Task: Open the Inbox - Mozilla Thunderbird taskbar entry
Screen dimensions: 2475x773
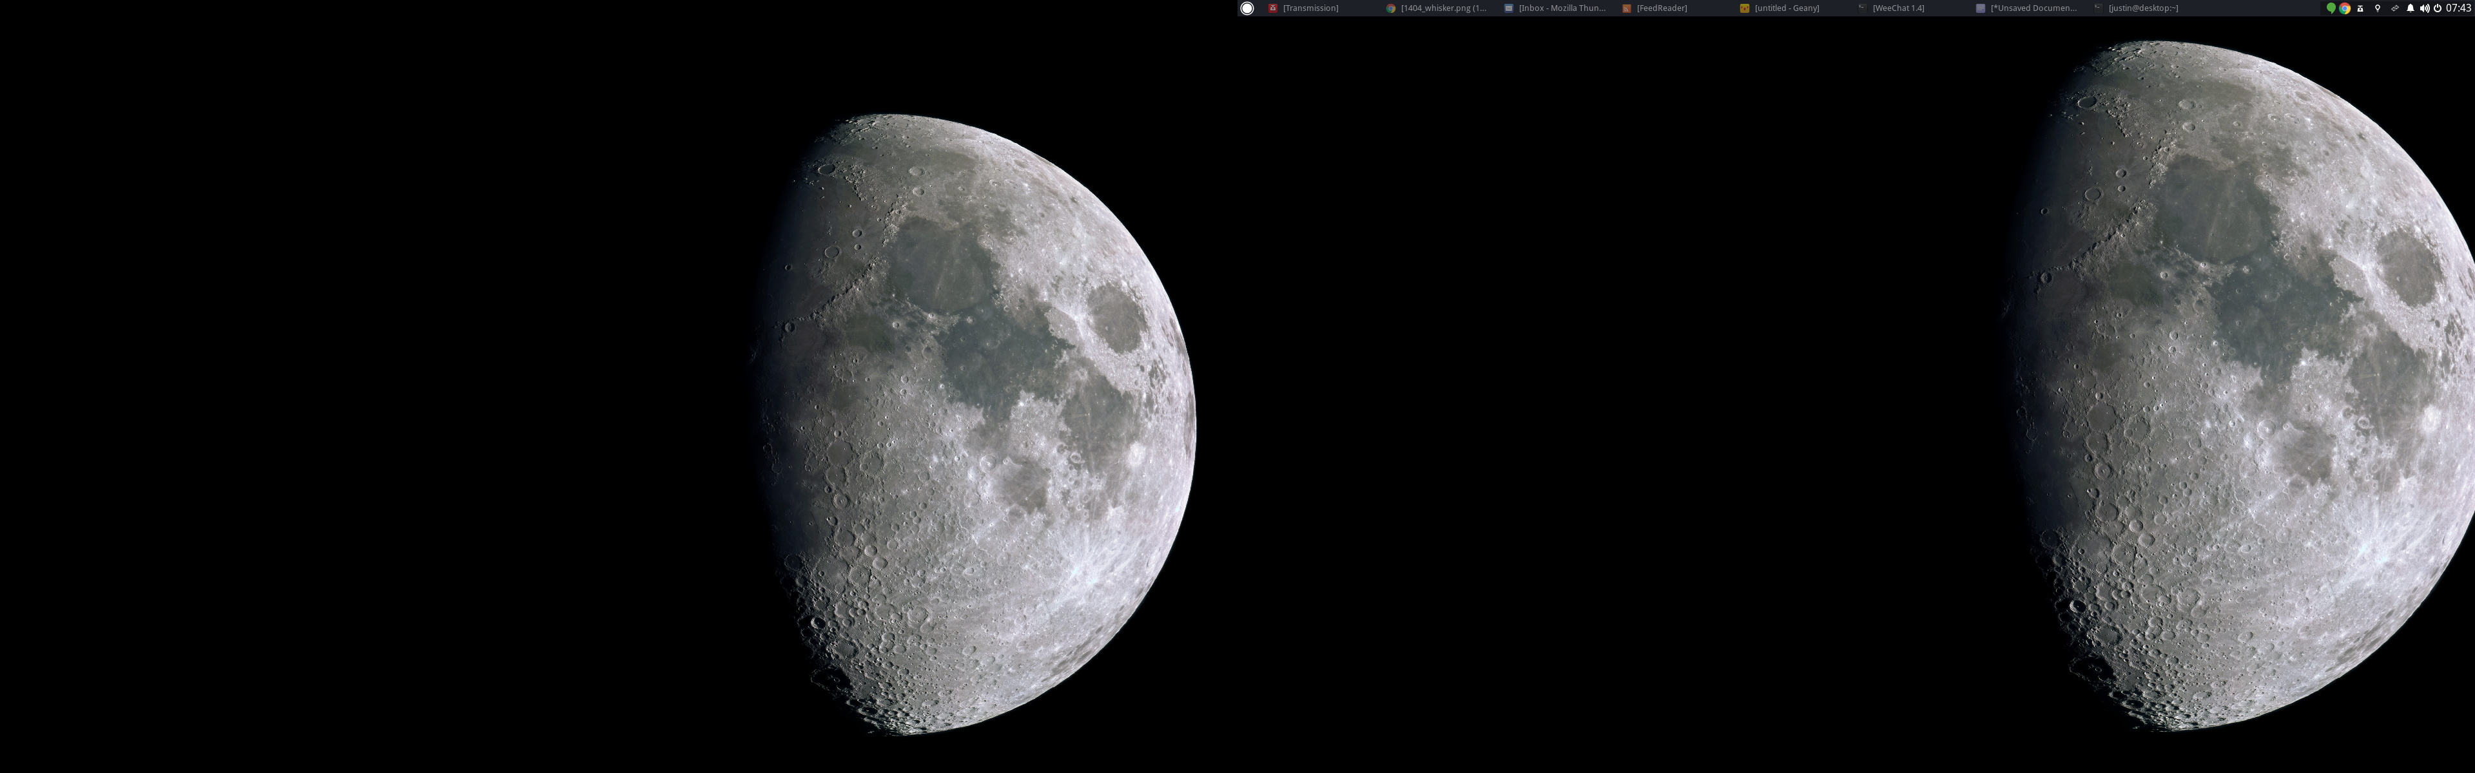Action: (x=1559, y=8)
